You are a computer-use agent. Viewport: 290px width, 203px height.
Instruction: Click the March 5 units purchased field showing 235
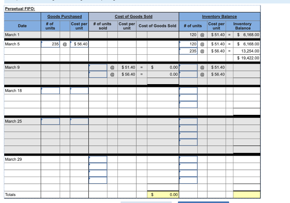pyautogui.click(x=50, y=44)
